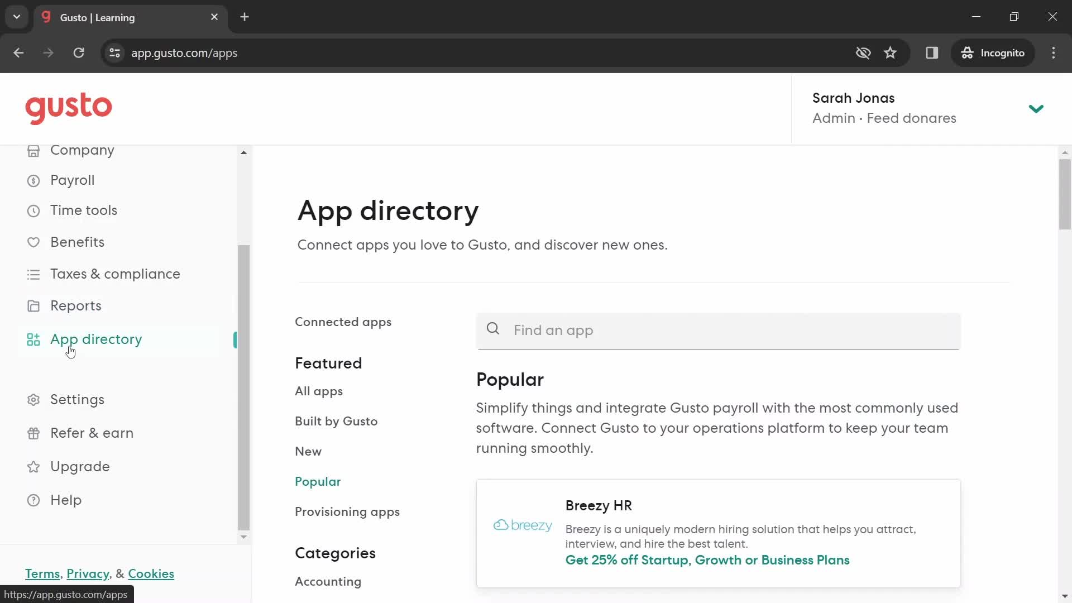This screenshot has width=1072, height=603.
Task: Bookmark this page with star icon
Action: [x=890, y=53]
